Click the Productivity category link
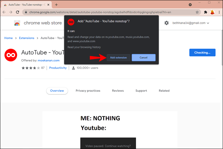Image resolution: width=223 pixels, height=149 pixels. tap(58, 68)
